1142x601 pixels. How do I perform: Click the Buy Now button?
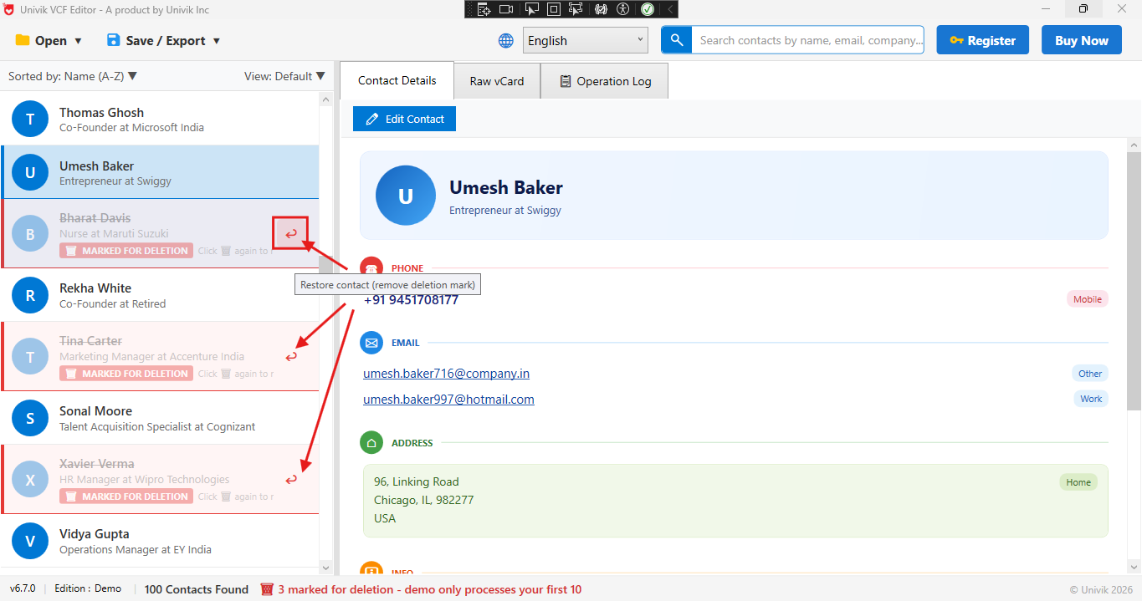point(1082,40)
